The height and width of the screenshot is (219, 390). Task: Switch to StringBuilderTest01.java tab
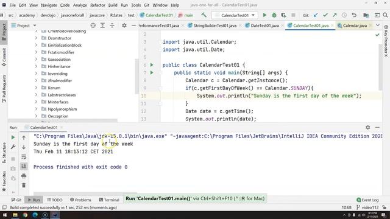pyautogui.click(x=215, y=26)
